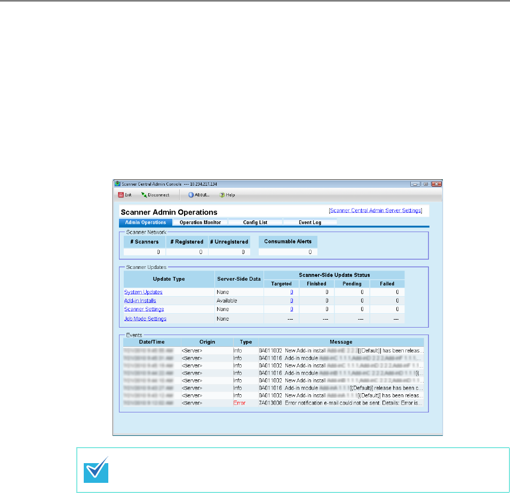Screen dimensions: 510x493
Task: Click the Date/Time column header in Events
Action: (x=152, y=341)
